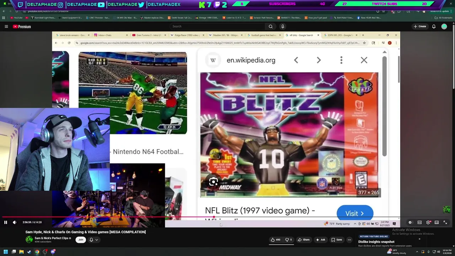The width and height of the screenshot is (455, 256).
Task: Open Jurassic Park Veloce... bookmark
Action: tap(262, 17)
